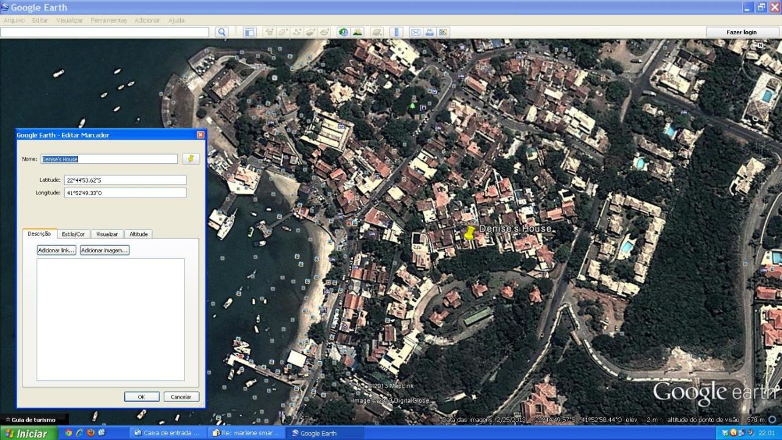This screenshot has height=440, width=782.
Task: Click the Longitude input field
Action: pyautogui.click(x=125, y=193)
